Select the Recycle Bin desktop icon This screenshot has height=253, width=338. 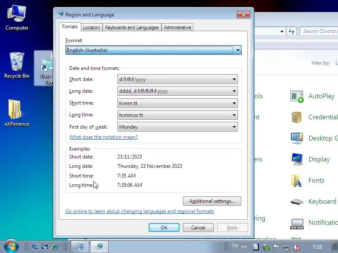coord(16,65)
